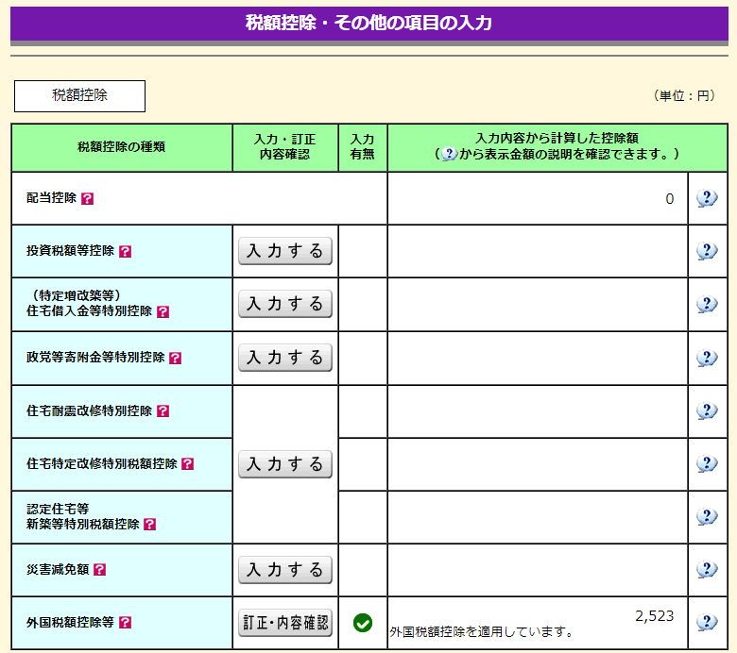Show red help for 住宅特定改修特別税額控除
Image resolution: width=737 pixels, height=653 pixels.
(187, 464)
